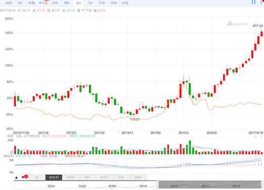The width and height of the screenshot is (264, 190).
Task: Click the 开 442.50 opening price value
Action: coord(24,11)
